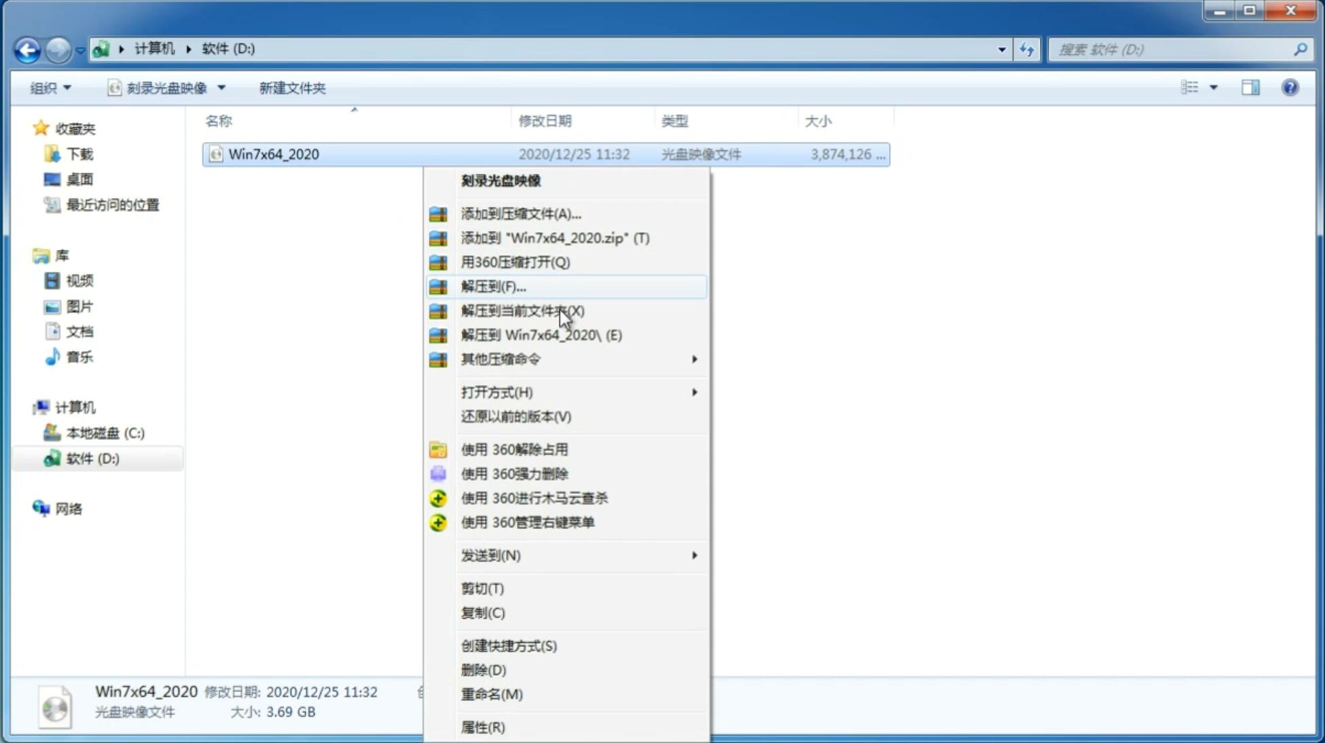1325x743 pixels.
Task: Select 解压到当前文件夹 option
Action: (x=522, y=310)
